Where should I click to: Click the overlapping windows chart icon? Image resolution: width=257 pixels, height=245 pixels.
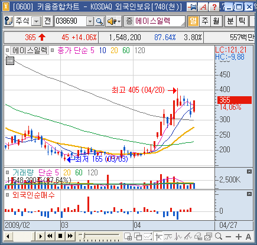(138, 236)
